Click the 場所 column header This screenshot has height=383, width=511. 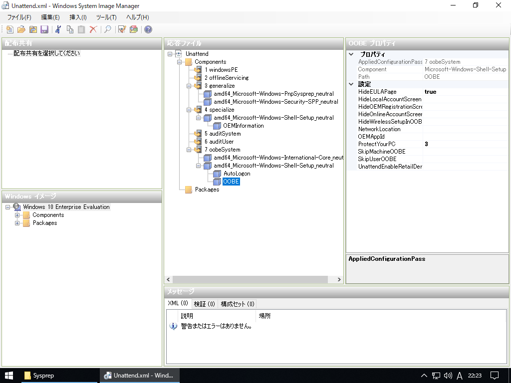(x=381, y=316)
